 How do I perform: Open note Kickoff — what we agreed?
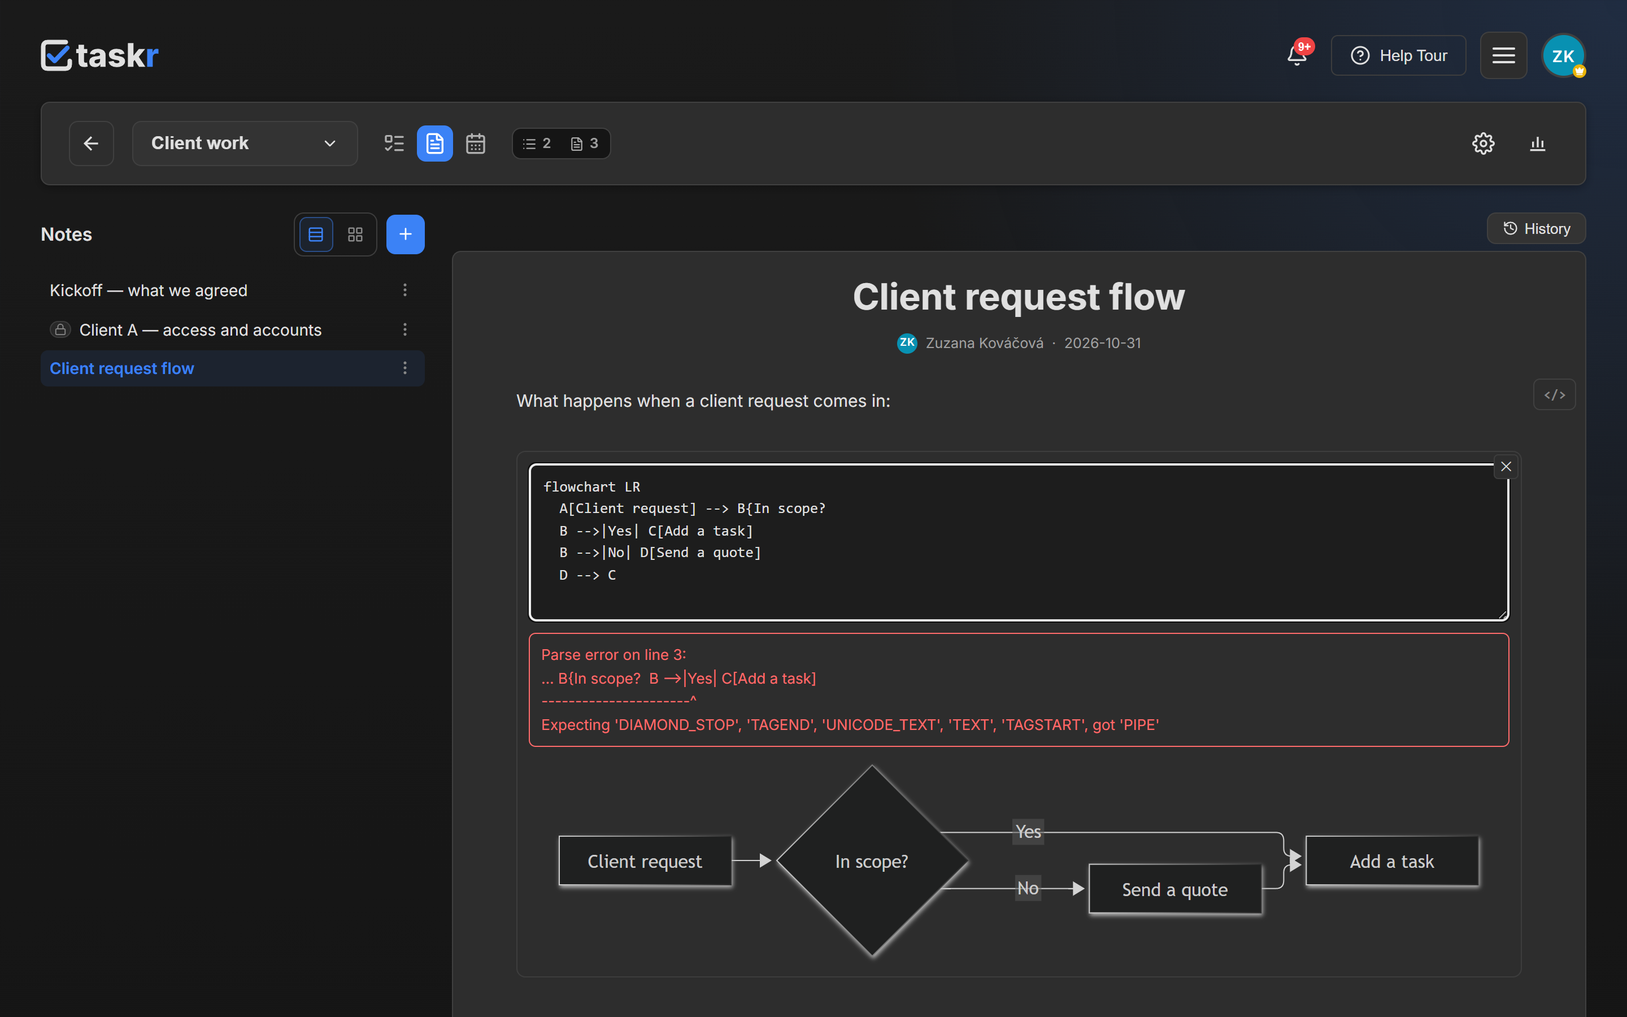(149, 290)
